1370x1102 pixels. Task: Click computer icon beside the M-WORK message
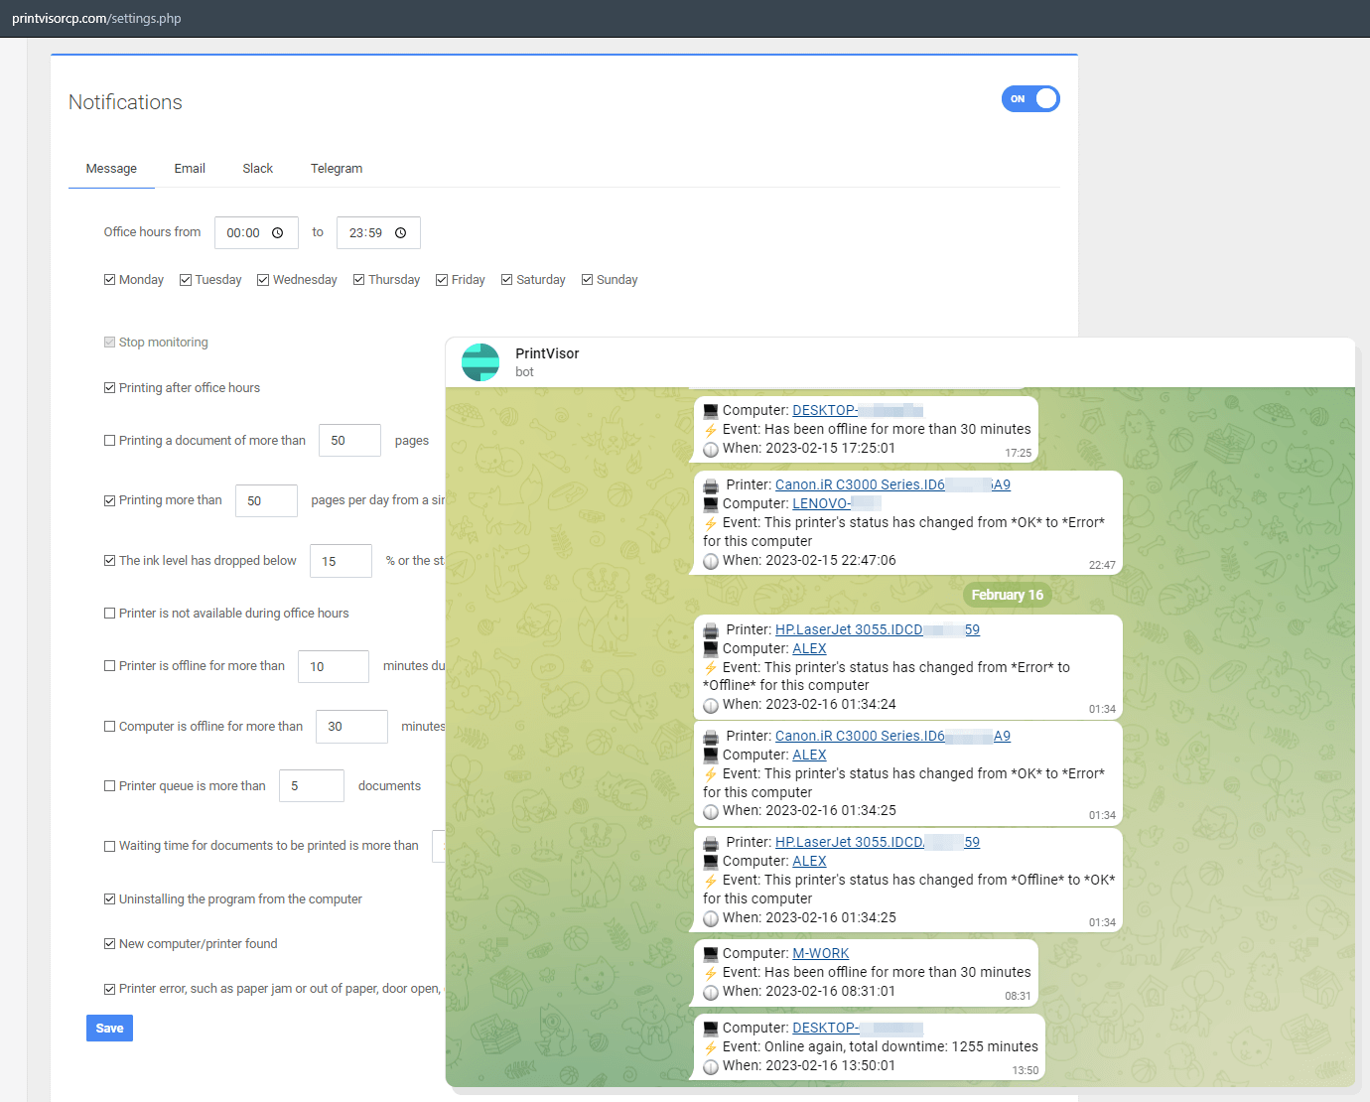point(711,954)
